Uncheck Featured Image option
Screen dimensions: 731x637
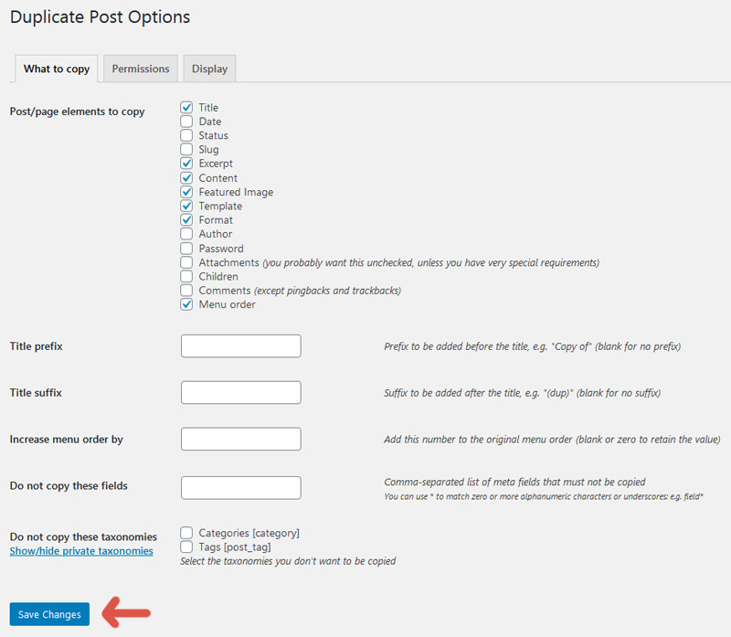[186, 192]
